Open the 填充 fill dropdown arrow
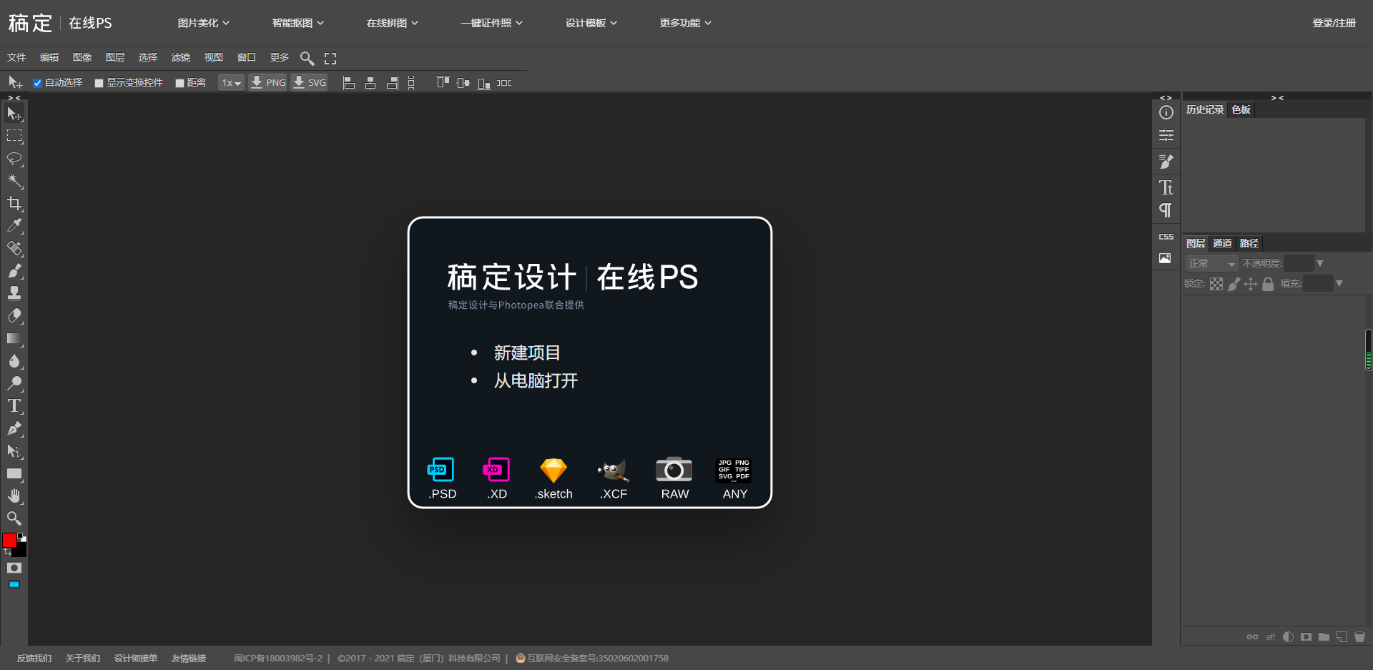Image resolution: width=1373 pixels, height=670 pixels. pos(1339,284)
